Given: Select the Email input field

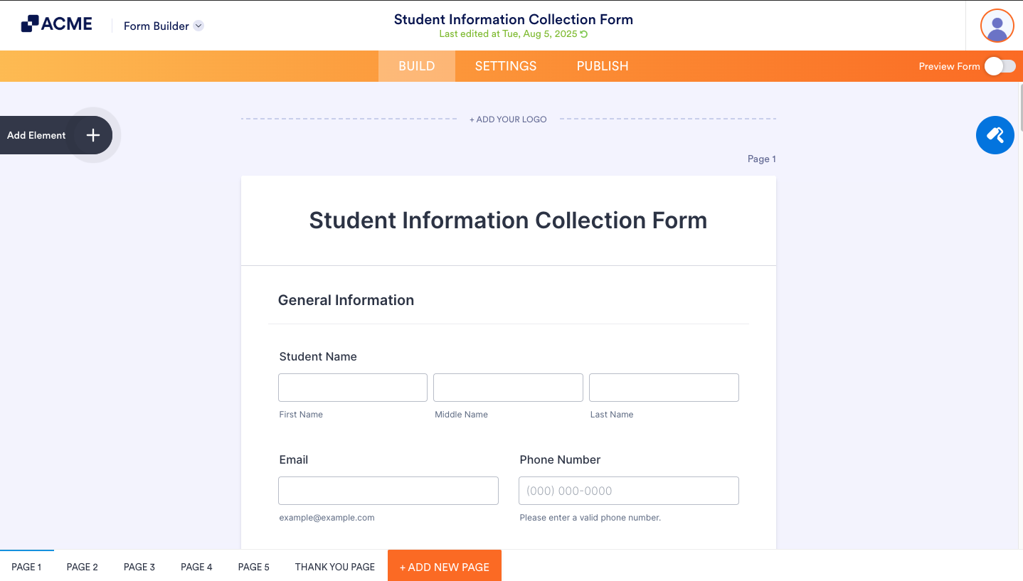Looking at the screenshot, I should tap(388, 490).
